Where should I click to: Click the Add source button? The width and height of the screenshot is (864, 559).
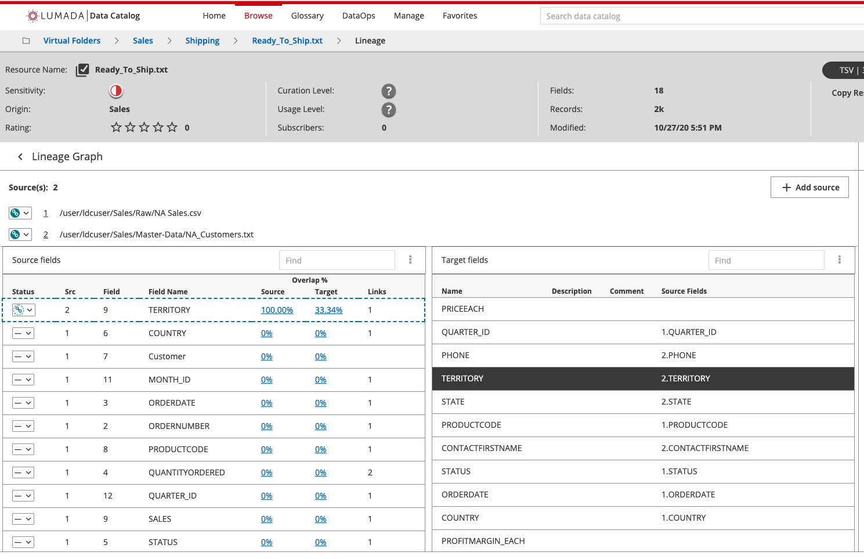pyautogui.click(x=809, y=187)
